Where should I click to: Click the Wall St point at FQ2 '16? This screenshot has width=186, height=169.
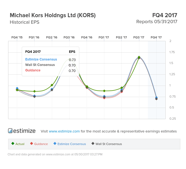coord(52,90)
